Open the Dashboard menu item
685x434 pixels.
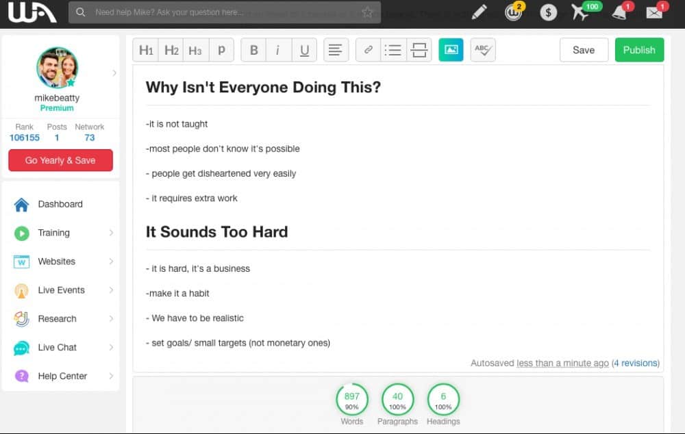click(60, 205)
